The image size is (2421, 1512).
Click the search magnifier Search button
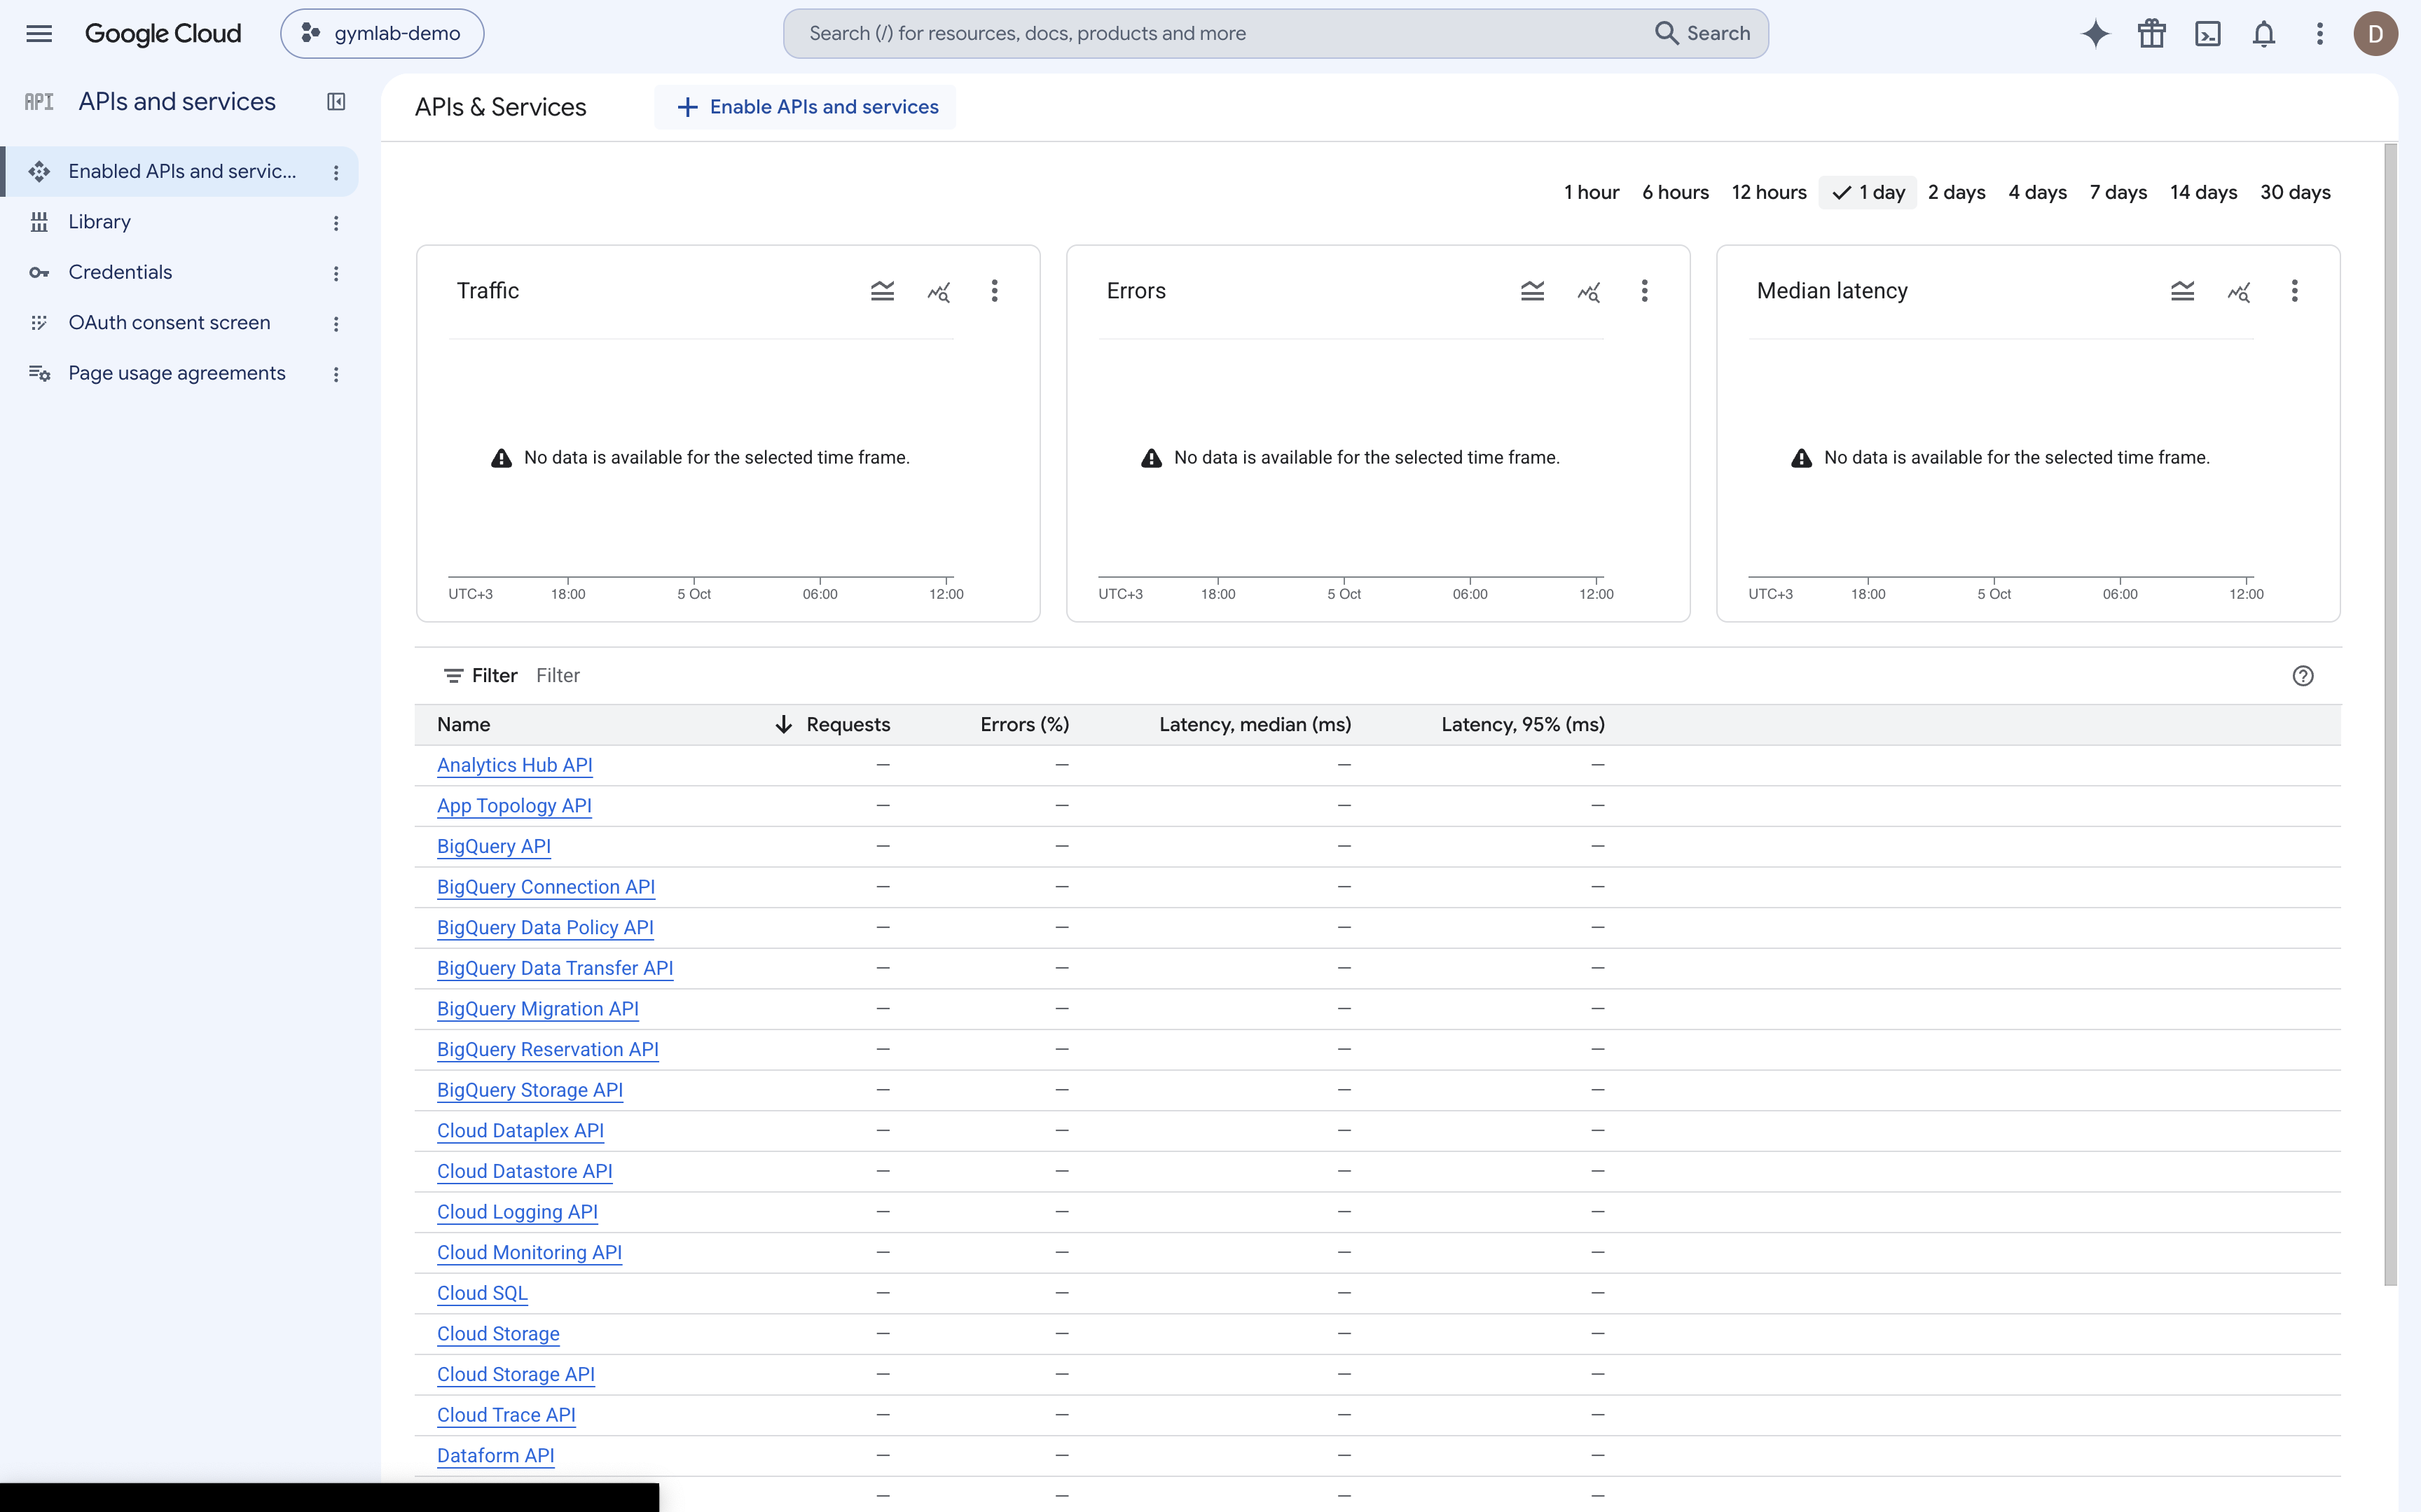1702,33
